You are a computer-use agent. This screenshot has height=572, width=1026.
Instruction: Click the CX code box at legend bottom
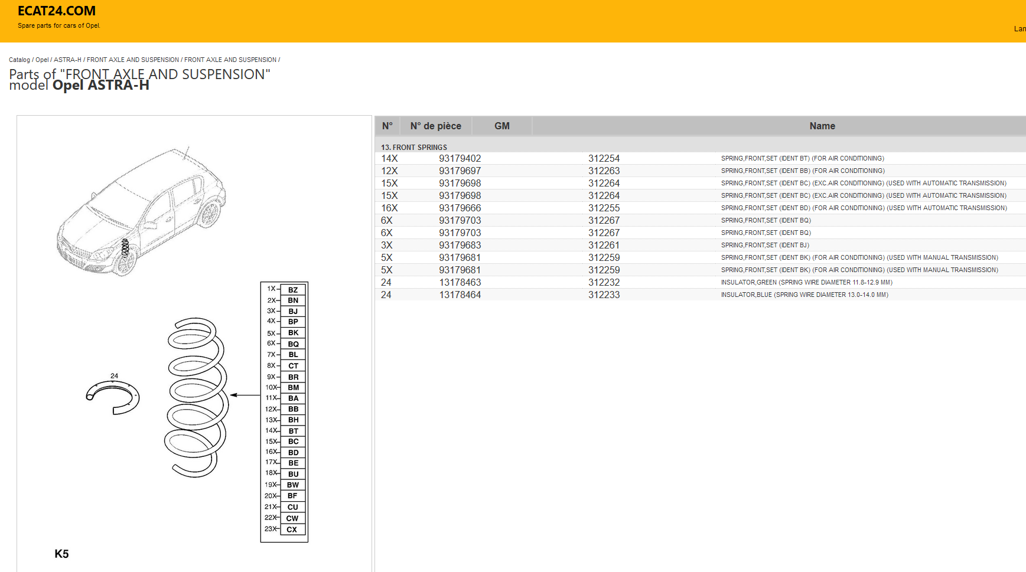point(292,529)
